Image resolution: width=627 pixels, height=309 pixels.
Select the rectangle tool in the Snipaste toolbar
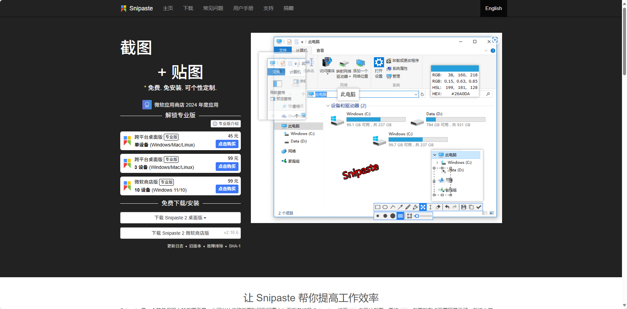[378, 207]
